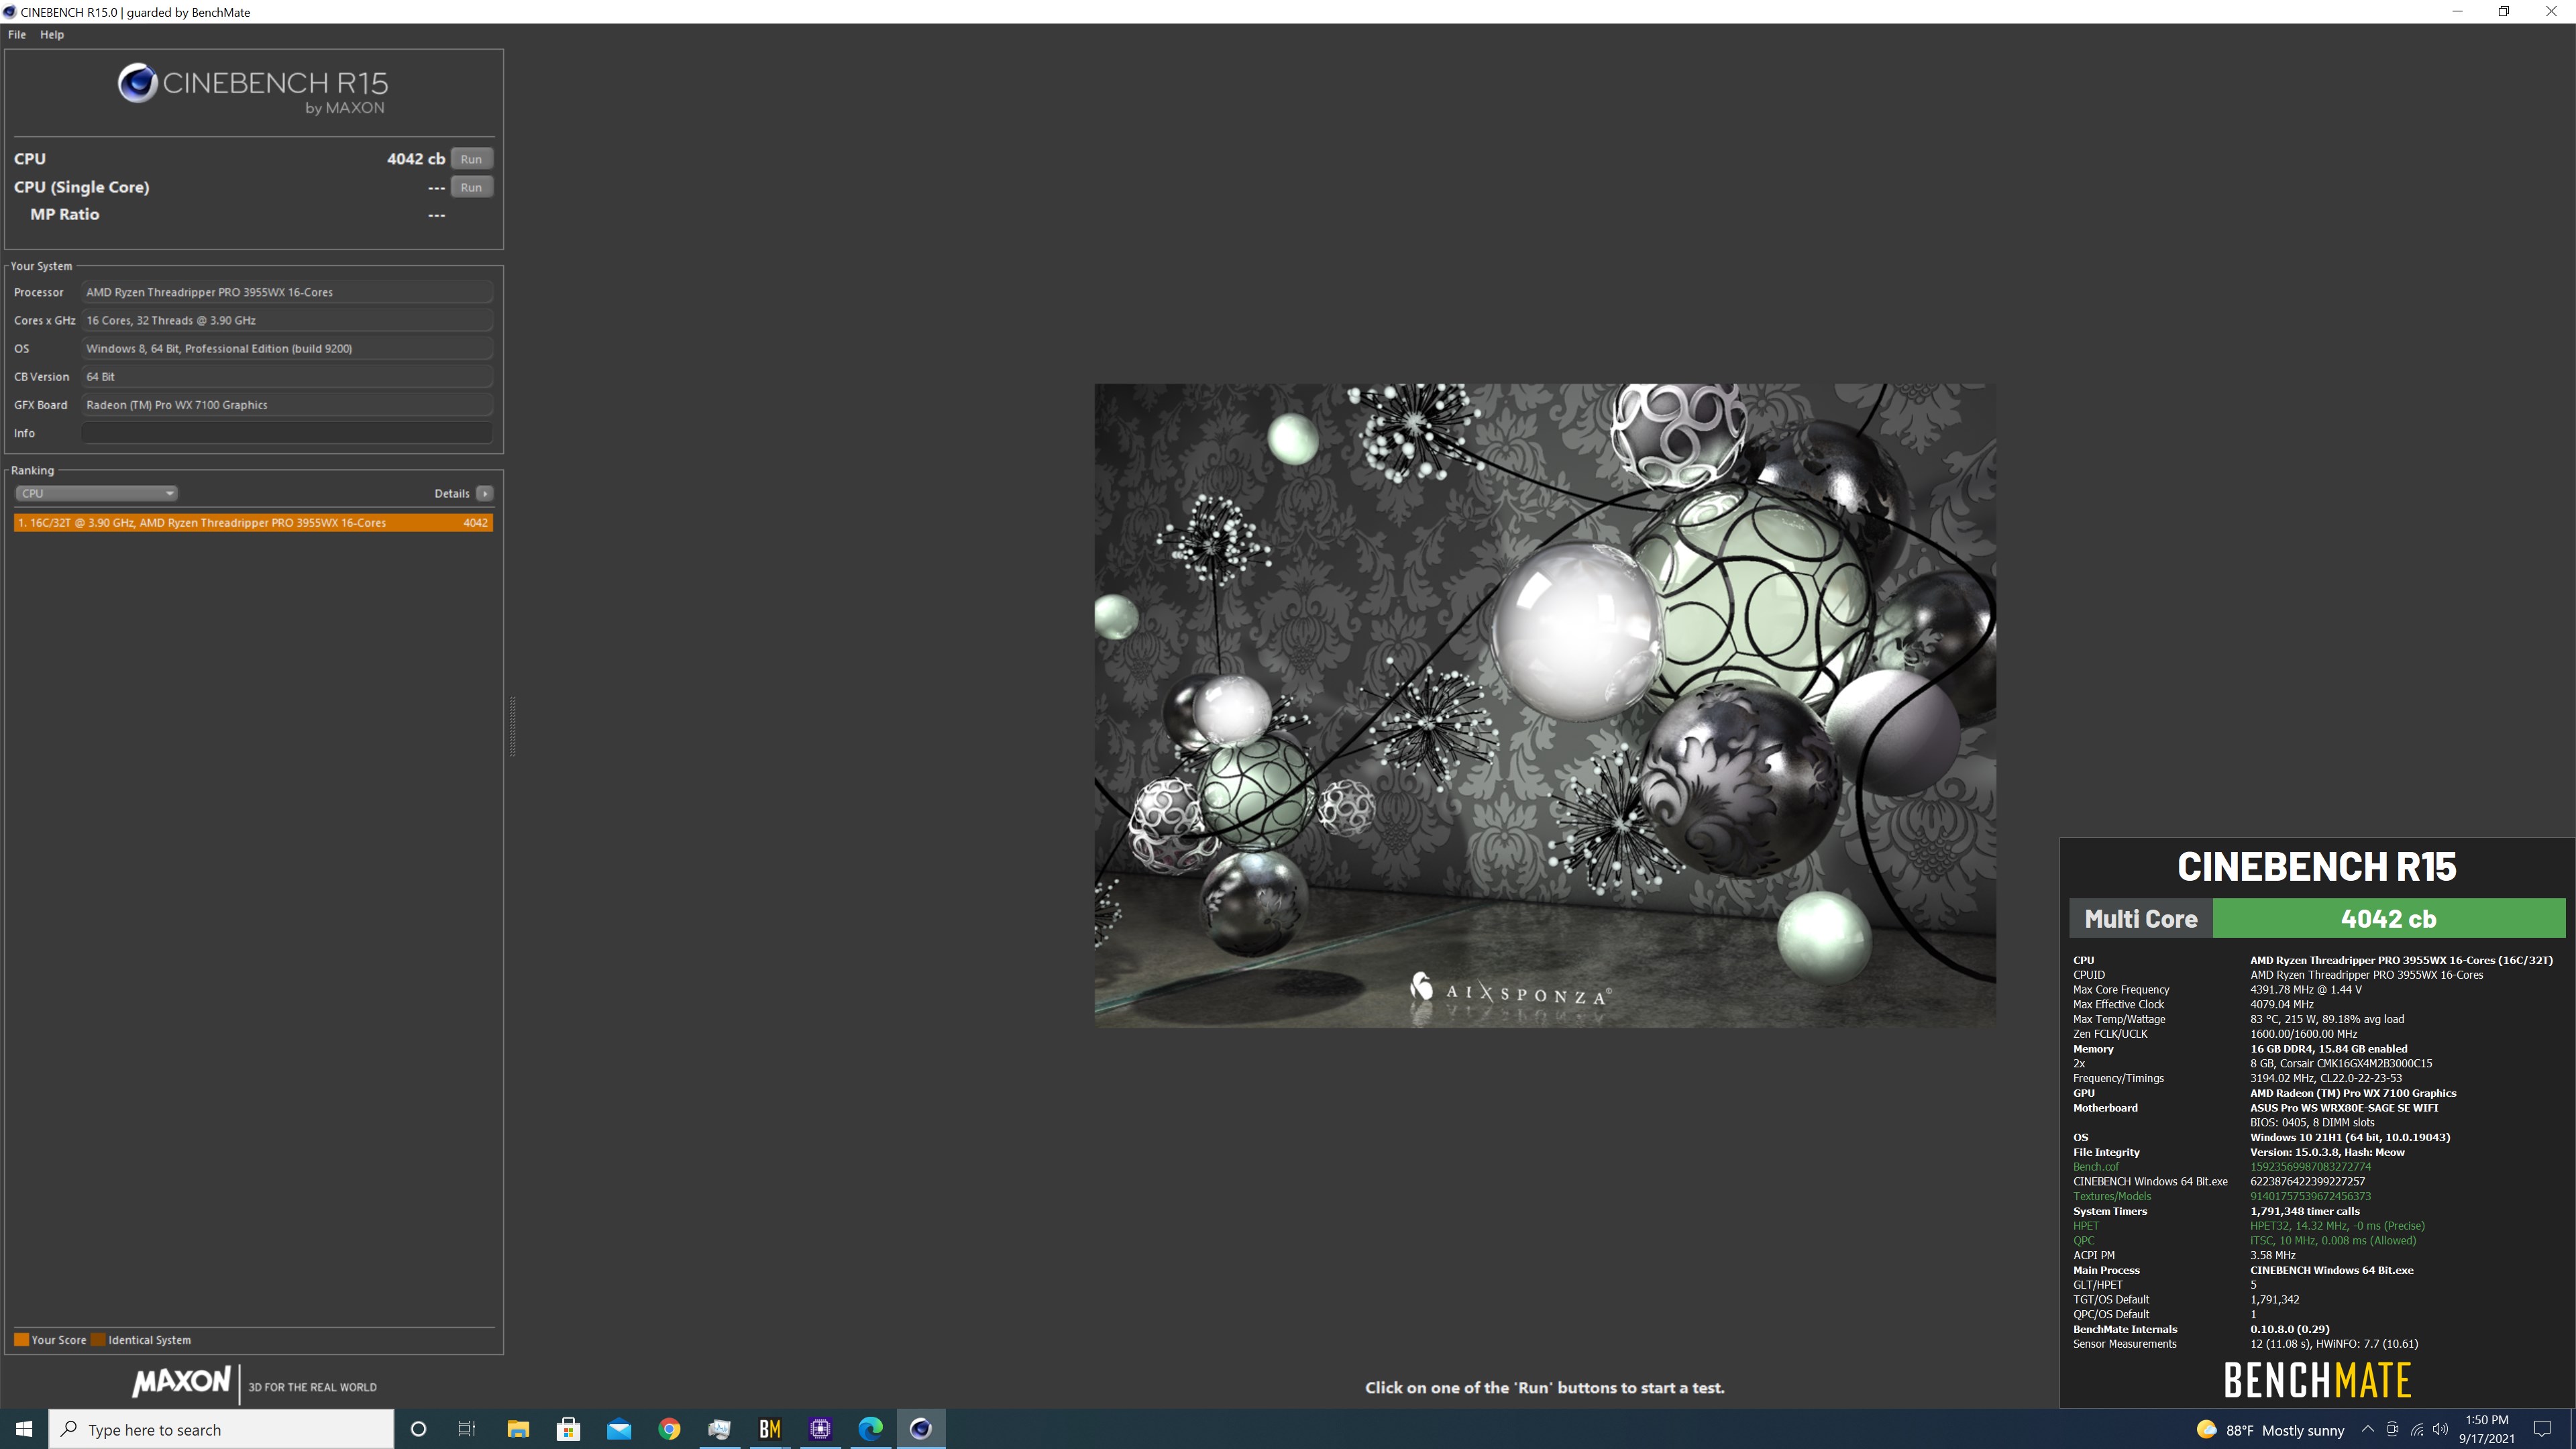Select the orange 3955WX ranking row

pos(253,523)
